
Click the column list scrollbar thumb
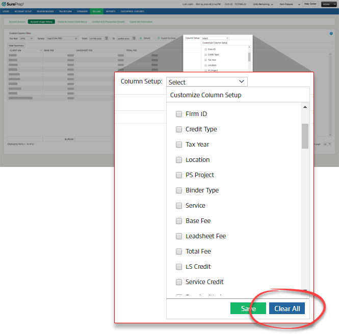click(x=305, y=135)
